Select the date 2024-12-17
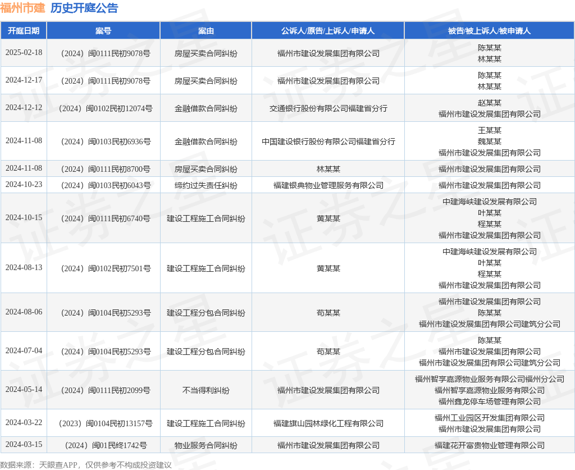The height and width of the screenshot is (470, 575). point(24,80)
